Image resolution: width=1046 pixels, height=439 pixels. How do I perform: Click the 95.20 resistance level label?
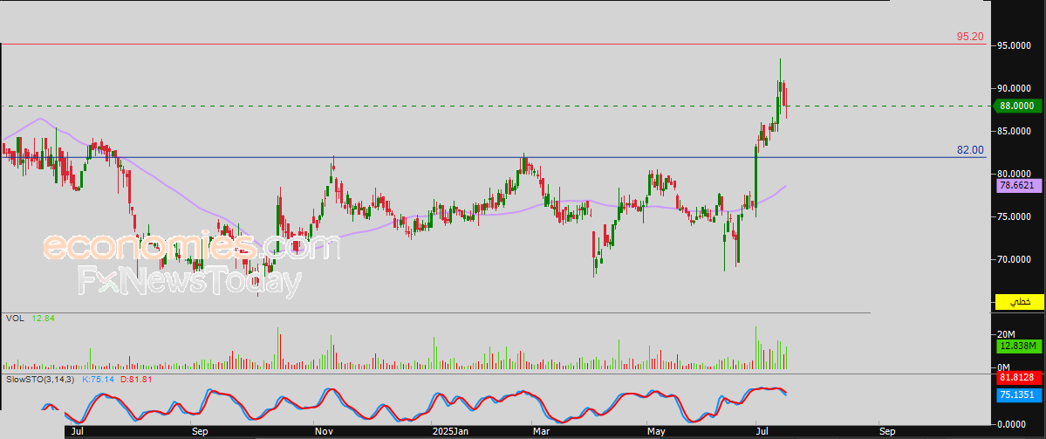970,37
